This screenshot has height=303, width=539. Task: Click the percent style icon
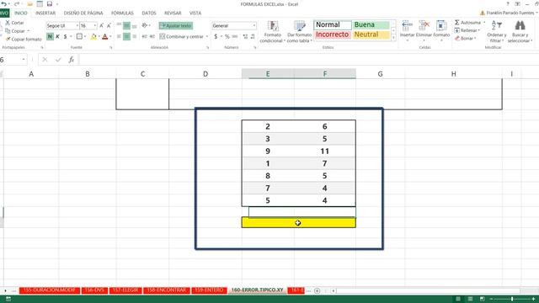[227, 36]
